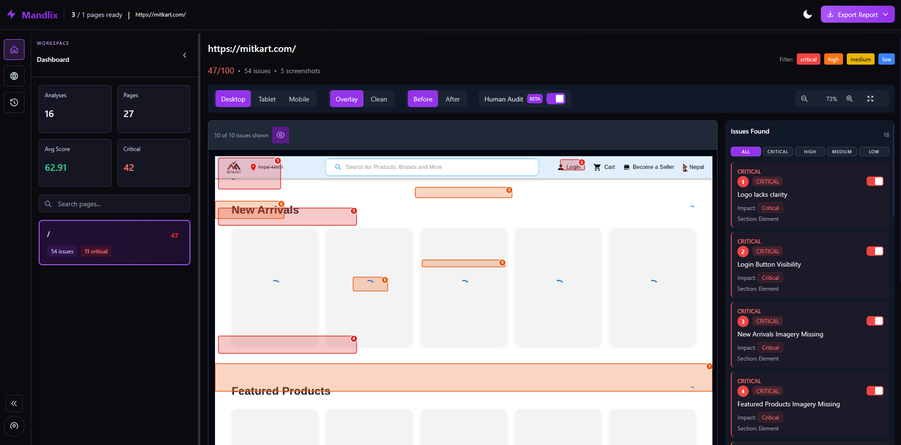Image resolution: width=901 pixels, height=445 pixels.
Task: Click the 11 critical badge
Action: (96, 252)
